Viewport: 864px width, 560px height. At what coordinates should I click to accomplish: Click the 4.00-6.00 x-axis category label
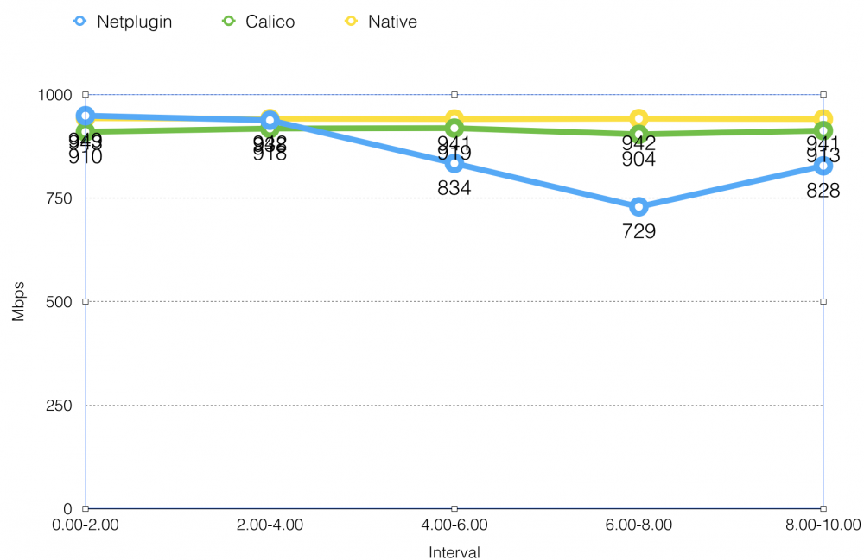pyautogui.click(x=454, y=525)
